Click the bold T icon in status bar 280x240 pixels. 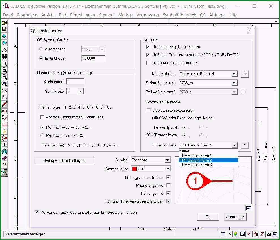223,234
